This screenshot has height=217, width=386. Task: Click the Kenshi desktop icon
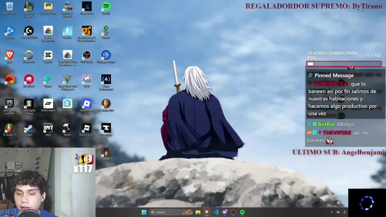click(68, 130)
